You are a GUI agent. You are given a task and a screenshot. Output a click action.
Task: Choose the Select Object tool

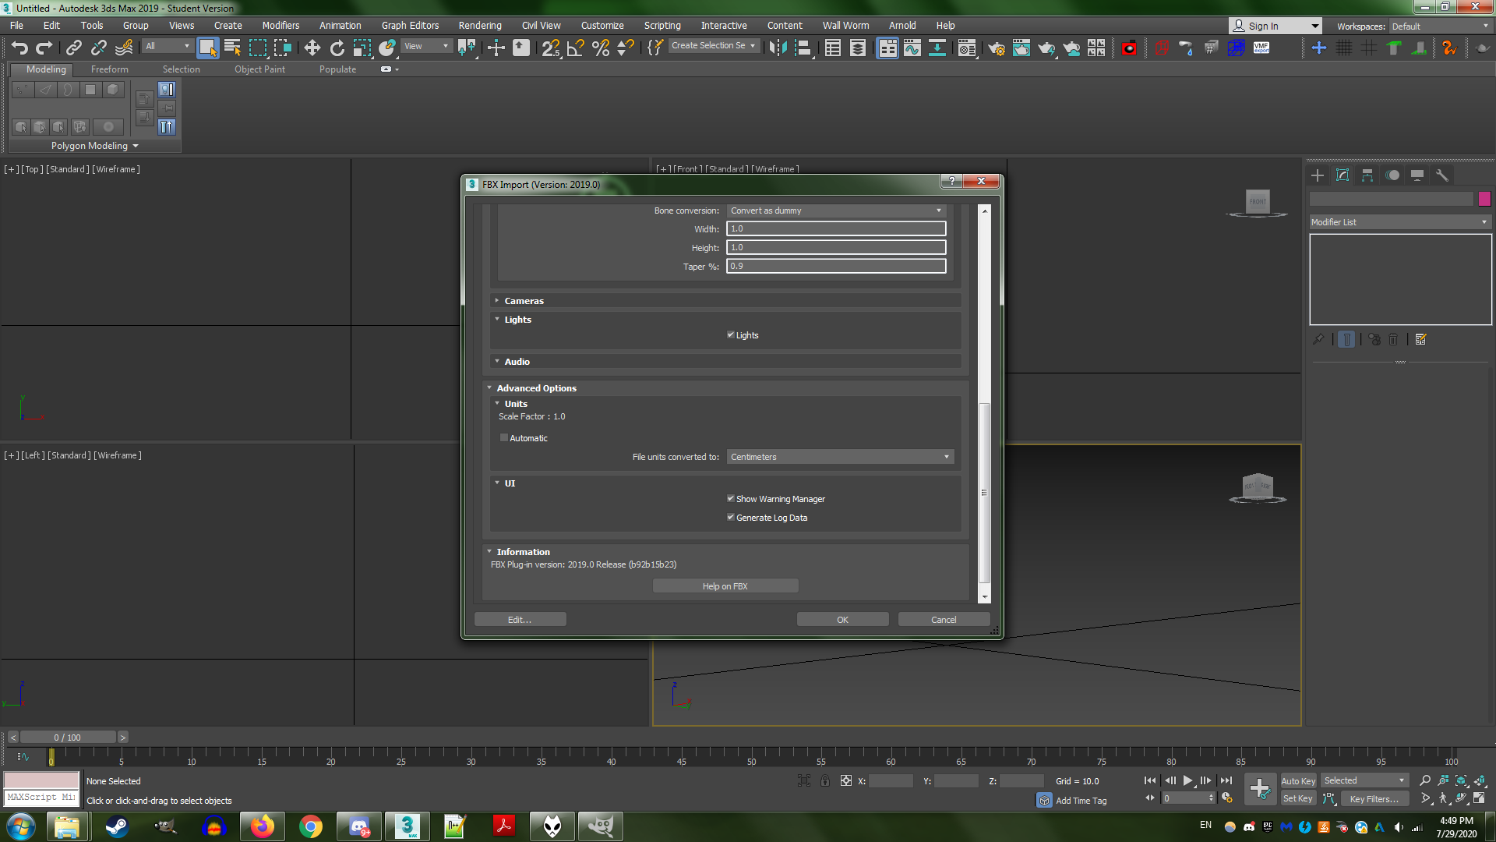pos(207,48)
